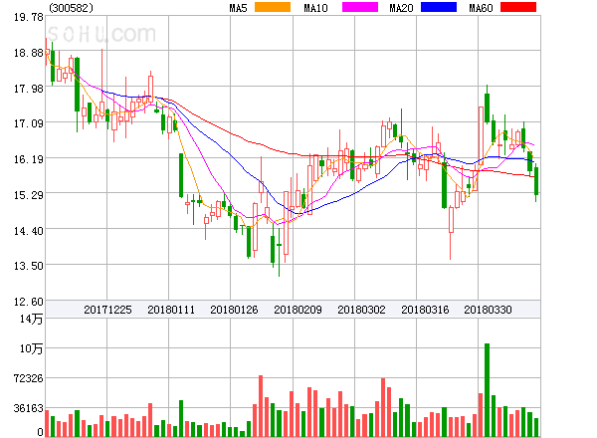Click the tallest green volume bar
The height and width of the screenshot is (438, 597).
point(487,390)
